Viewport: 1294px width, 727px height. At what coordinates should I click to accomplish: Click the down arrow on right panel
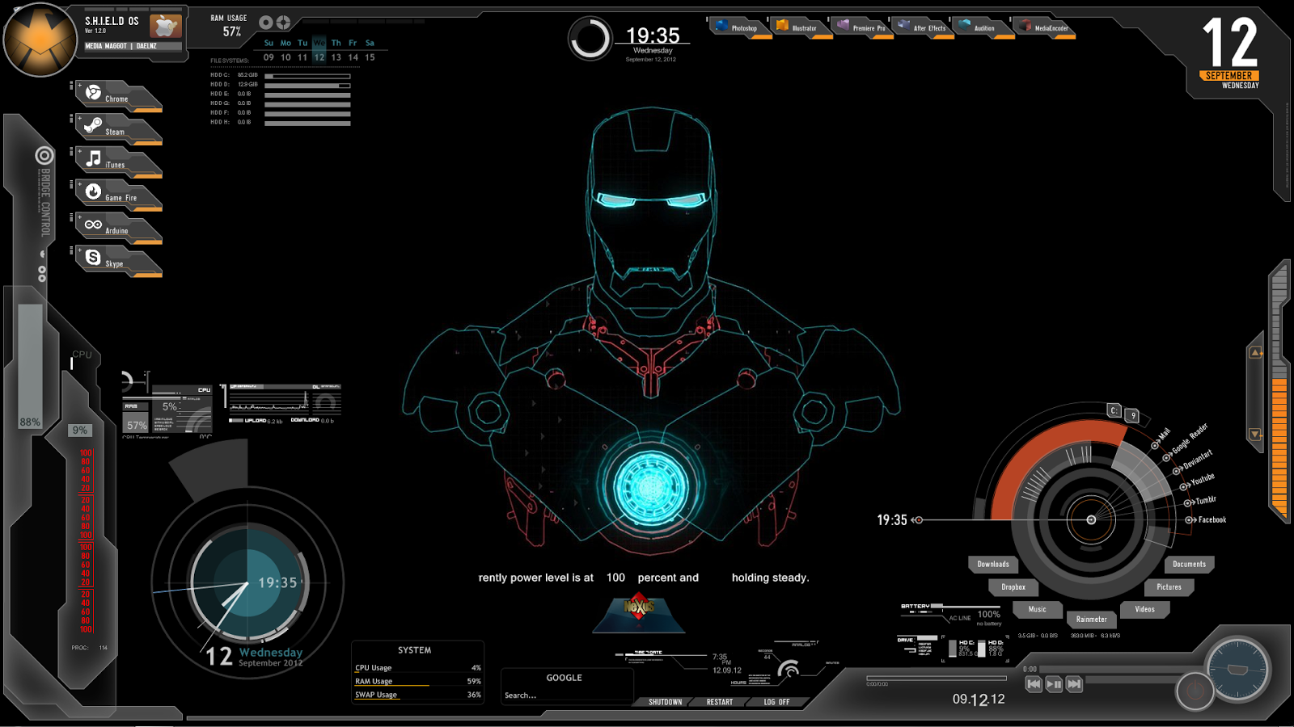(1255, 435)
